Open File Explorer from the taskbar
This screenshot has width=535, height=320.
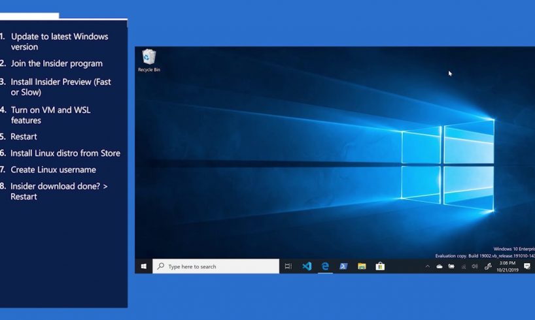tap(362, 266)
